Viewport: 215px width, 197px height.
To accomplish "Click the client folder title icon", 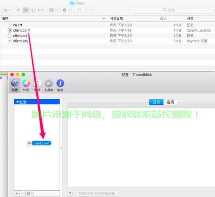I will pyautogui.click(x=72, y=3).
